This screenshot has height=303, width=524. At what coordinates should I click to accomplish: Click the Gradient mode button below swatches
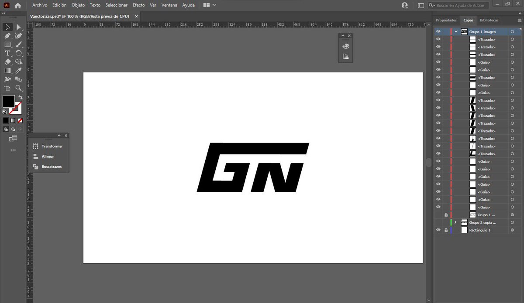coord(13,120)
